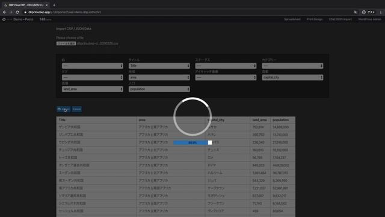Click the ソマリア連邦共和国 title cell
The height and width of the screenshot is (217, 385).
click(x=96, y=196)
